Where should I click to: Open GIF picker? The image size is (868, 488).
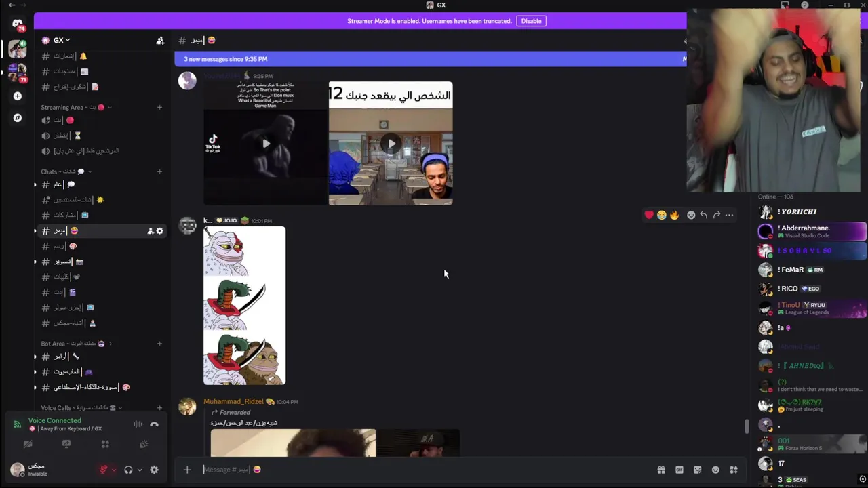679,470
